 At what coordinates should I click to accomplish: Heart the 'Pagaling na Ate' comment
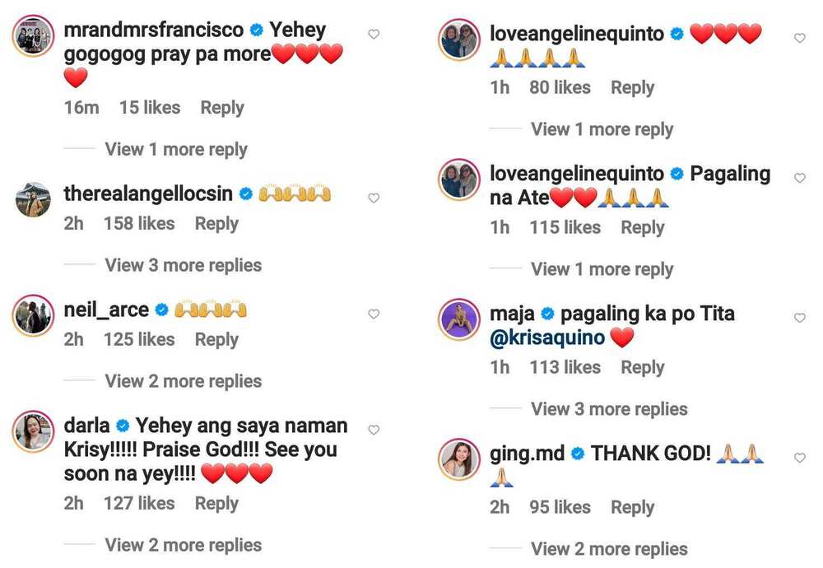click(799, 178)
